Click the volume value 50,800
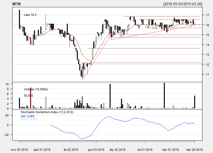The image size is (213, 153). 28,96
